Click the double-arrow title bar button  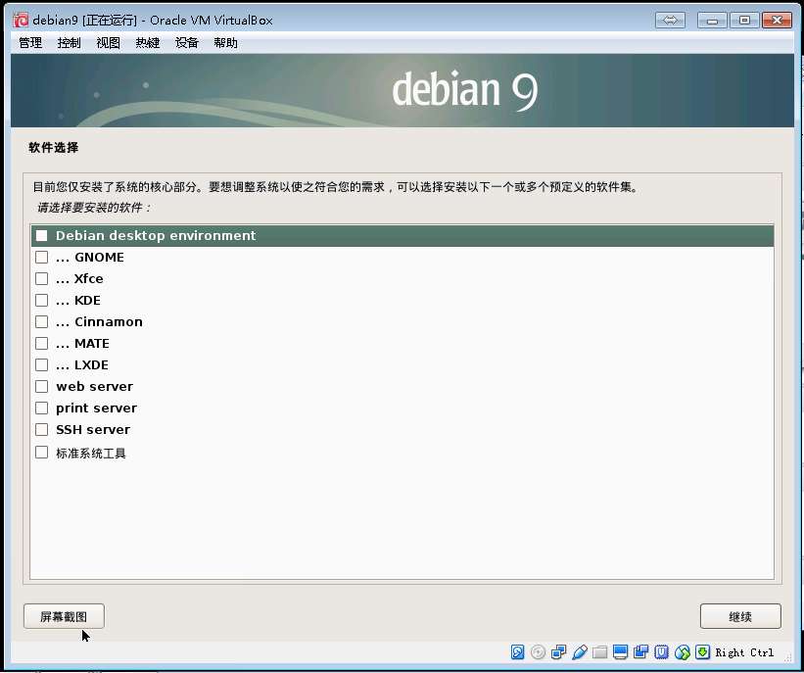[x=670, y=20]
